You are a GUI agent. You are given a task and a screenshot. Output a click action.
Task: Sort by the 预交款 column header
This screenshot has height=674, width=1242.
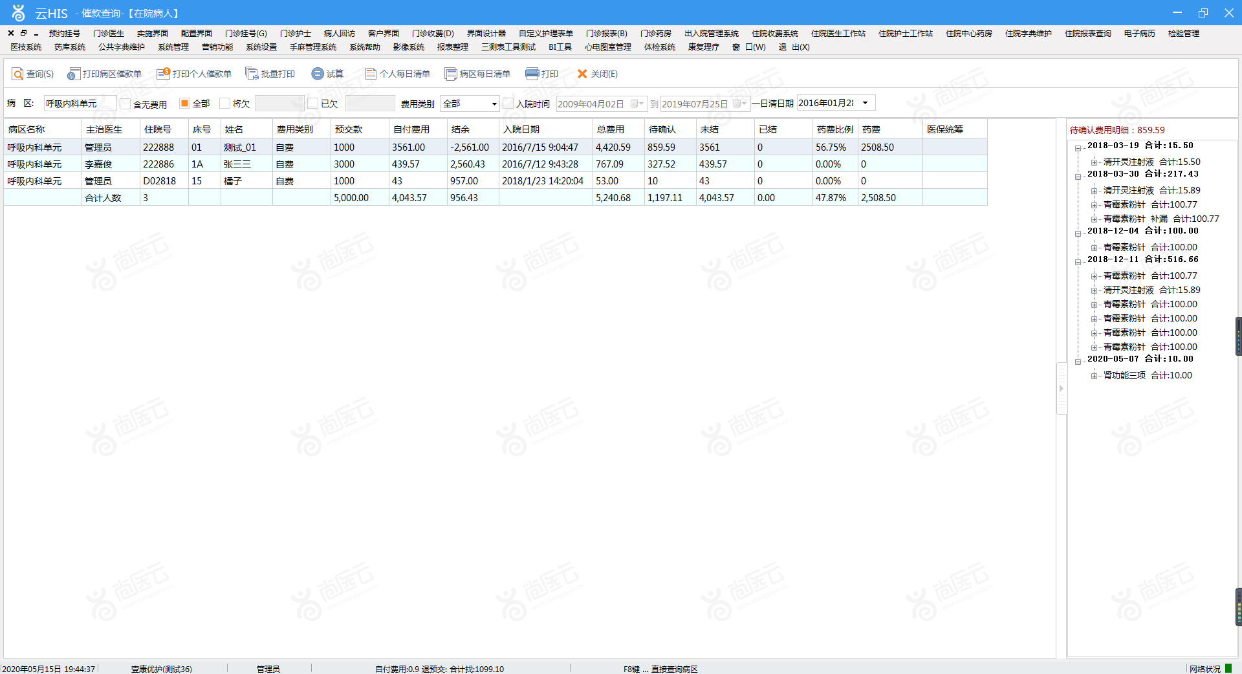point(360,129)
